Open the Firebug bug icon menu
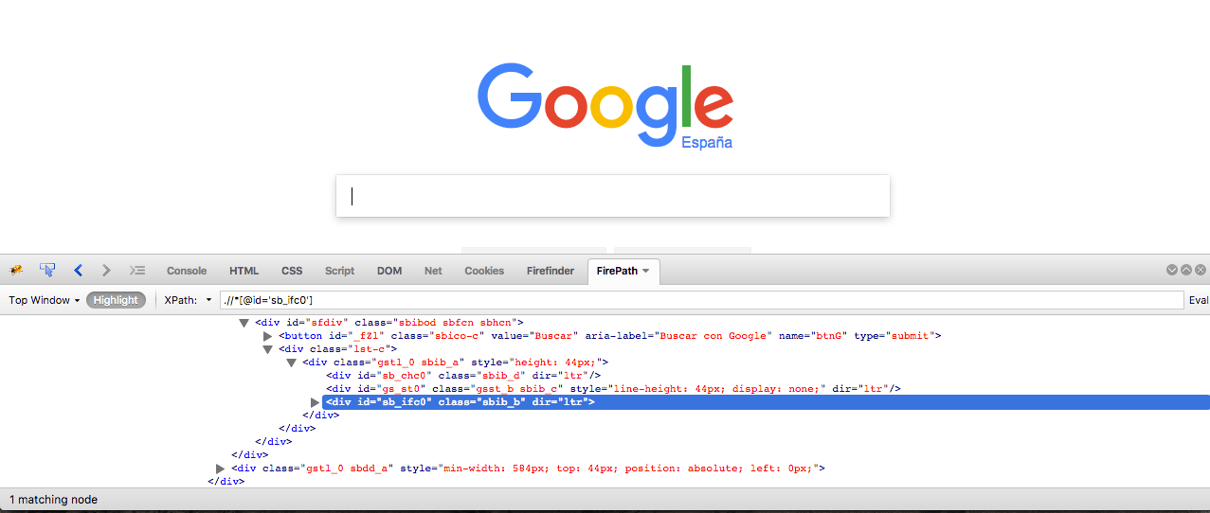The width and height of the screenshot is (1210, 513). tap(16, 271)
